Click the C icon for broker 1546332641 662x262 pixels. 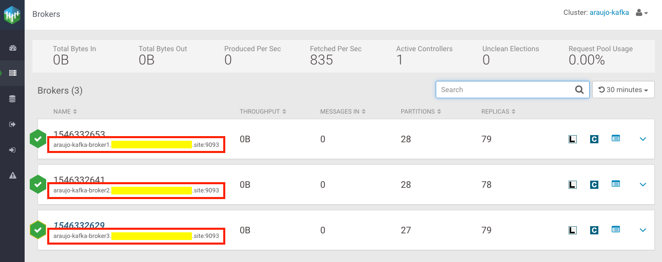[x=594, y=184]
